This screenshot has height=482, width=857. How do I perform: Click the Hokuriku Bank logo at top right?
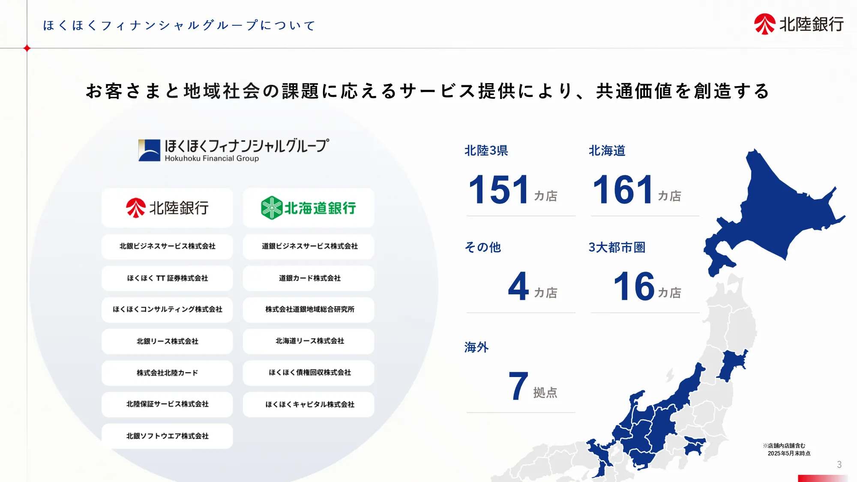pos(799,24)
